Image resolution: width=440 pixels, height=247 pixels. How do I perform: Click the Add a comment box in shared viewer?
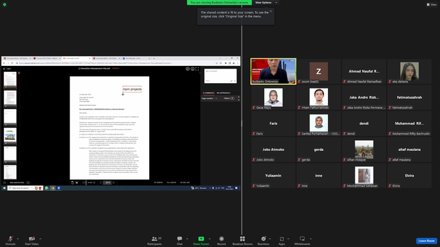coord(220,75)
